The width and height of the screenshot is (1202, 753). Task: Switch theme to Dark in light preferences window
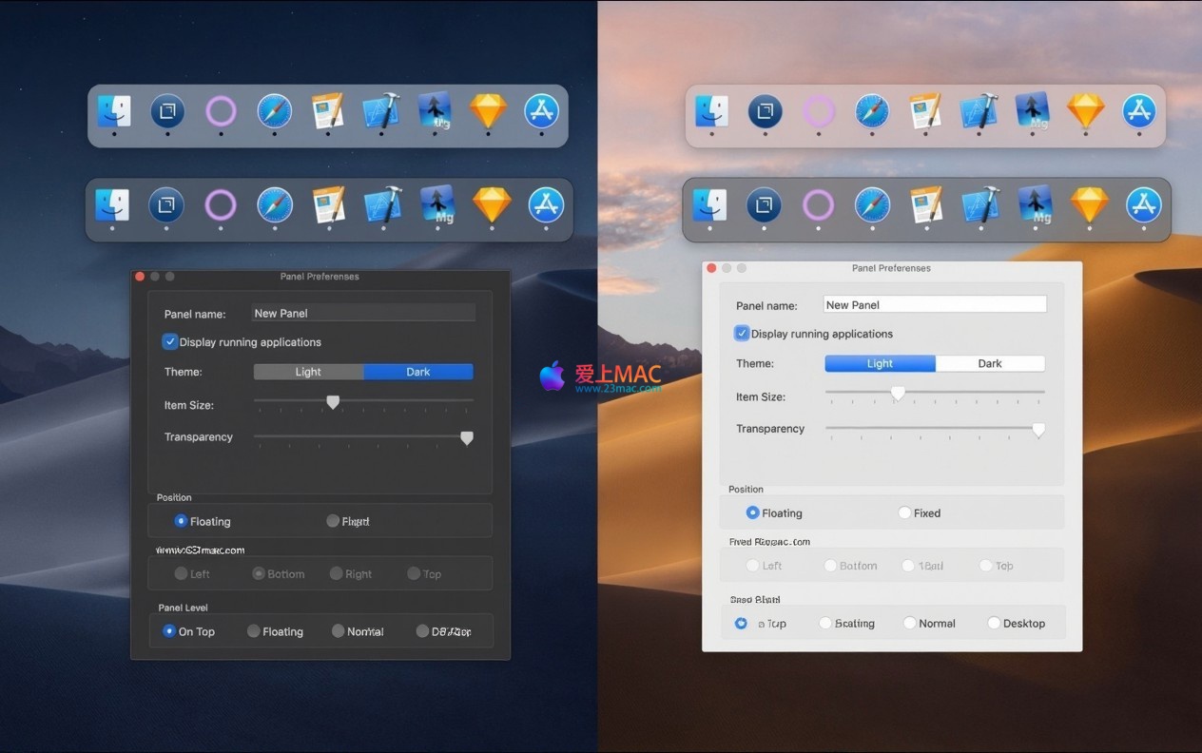coord(990,363)
